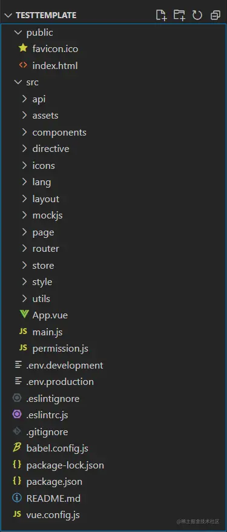227x532 pixels.
Task: Click the HTML brackets icon beside index.html
Action: [x=23, y=65]
